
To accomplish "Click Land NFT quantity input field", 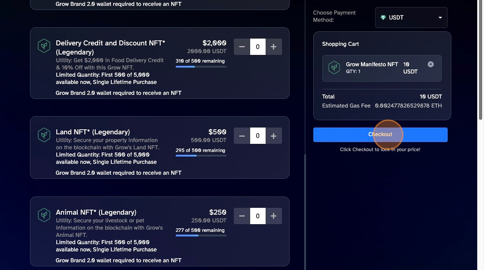I will [x=258, y=136].
